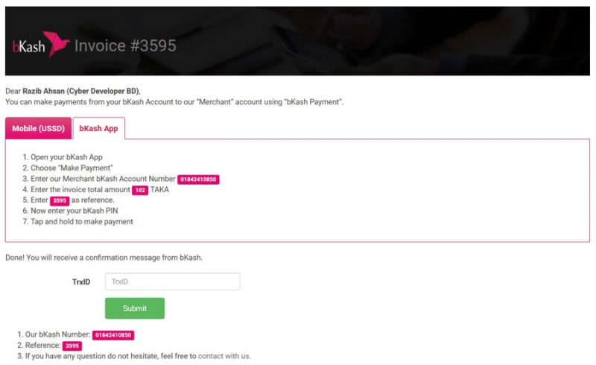Click the bKash Number badge below Submit

click(x=113, y=335)
